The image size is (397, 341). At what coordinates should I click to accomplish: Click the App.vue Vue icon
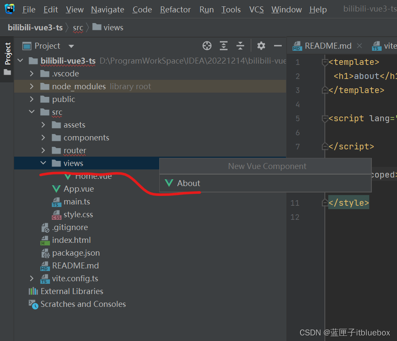(x=56, y=189)
